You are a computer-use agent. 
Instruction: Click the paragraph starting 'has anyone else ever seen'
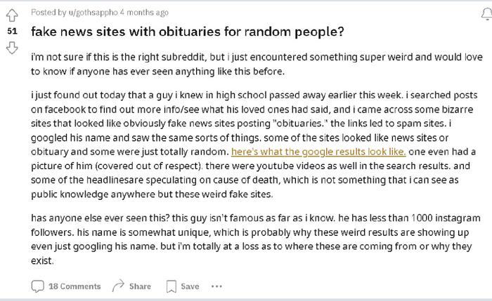point(256,239)
